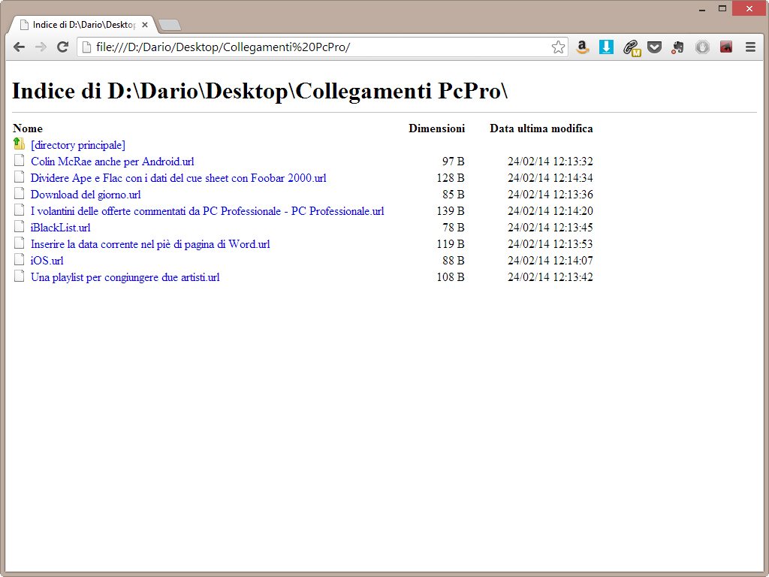
Task: Go back to the previous page
Action: pyautogui.click(x=20, y=47)
